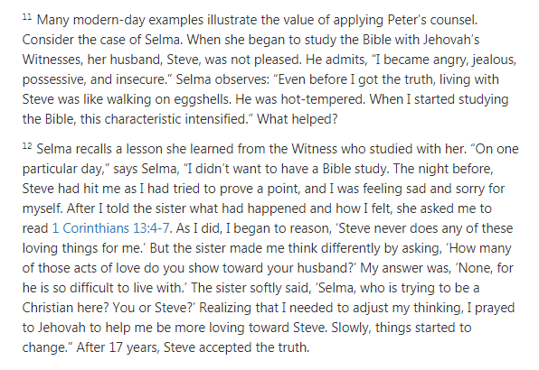Click paragraph number 12 superscript
This screenshot has width=539, height=370.
click(x=27, y=145)
